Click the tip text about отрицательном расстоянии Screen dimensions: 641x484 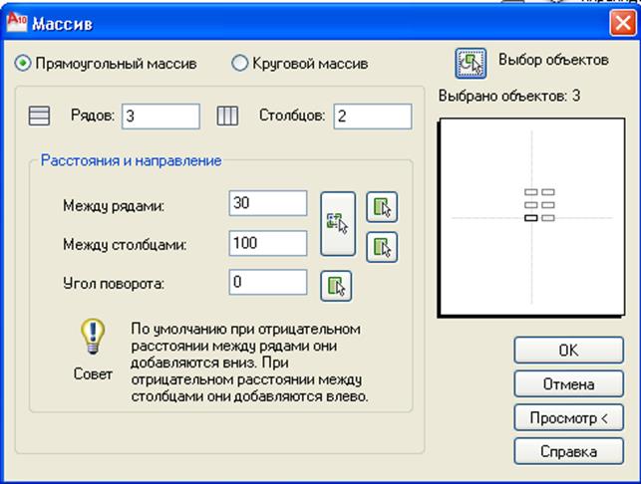[x=250, y=363]
